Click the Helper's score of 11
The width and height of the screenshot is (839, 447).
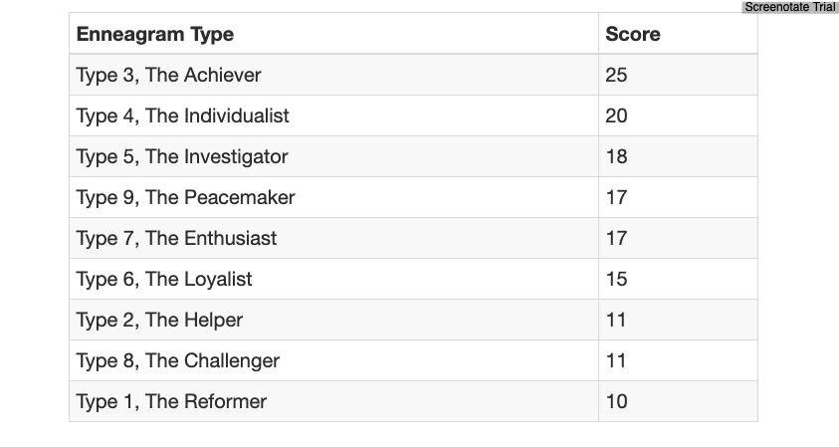616,320
